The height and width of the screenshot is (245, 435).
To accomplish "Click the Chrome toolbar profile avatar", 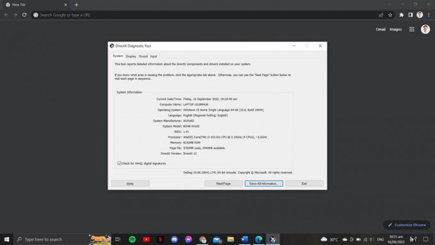I will point(420,15).
